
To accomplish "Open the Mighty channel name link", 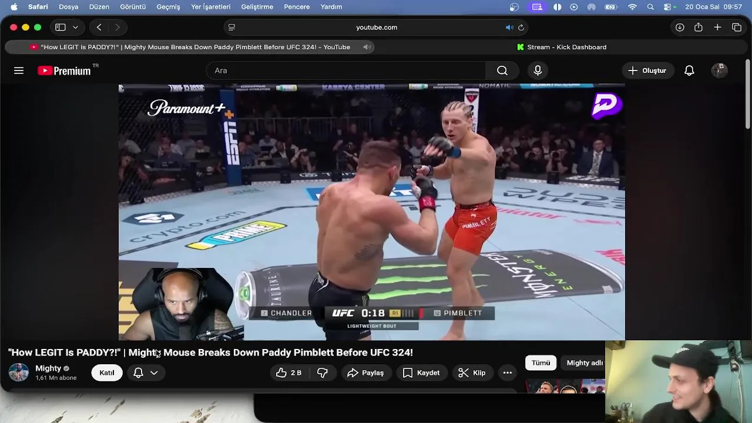I will (48, 368).
